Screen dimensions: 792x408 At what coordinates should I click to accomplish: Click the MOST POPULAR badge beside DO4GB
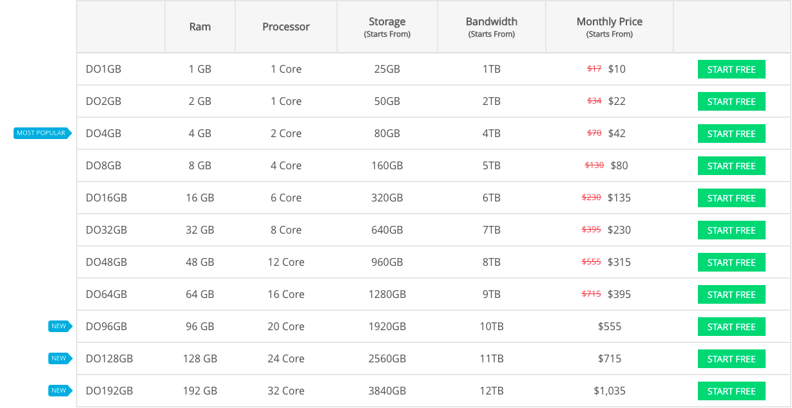click(x=43, y=133)
